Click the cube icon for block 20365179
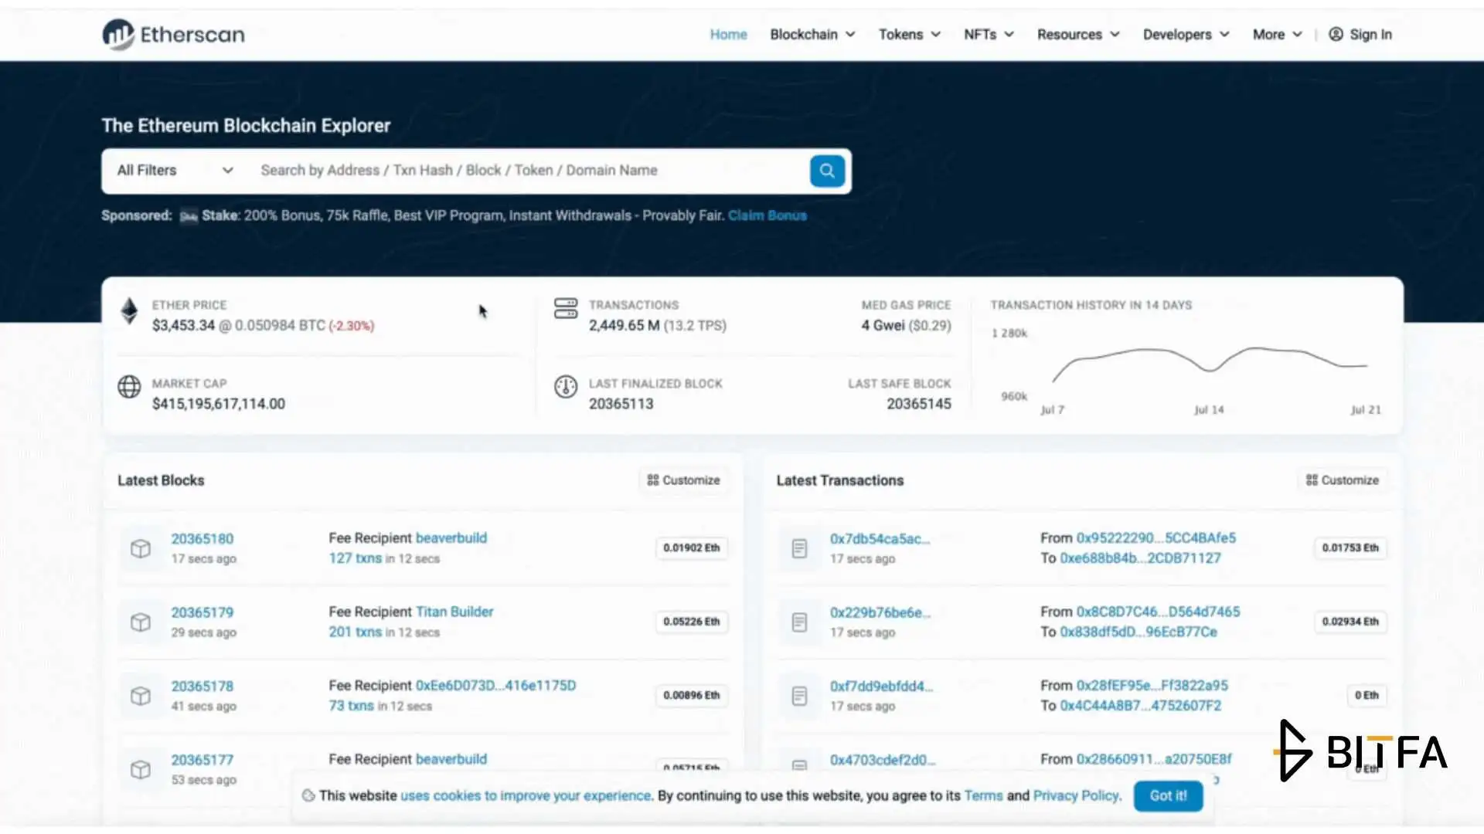The image size is (1484, 834). (140, 622)
